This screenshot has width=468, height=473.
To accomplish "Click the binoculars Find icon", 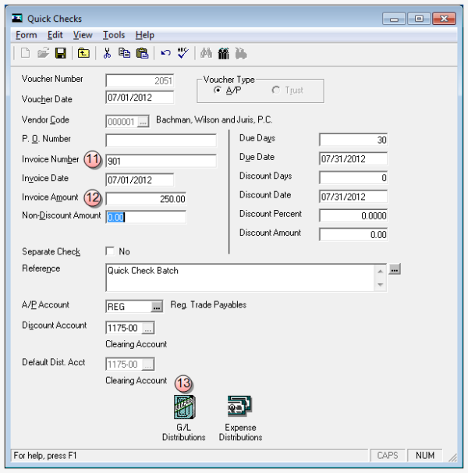I will pos(207,54).
